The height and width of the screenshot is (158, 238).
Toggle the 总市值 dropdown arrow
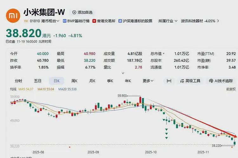(x=164, y=54)
